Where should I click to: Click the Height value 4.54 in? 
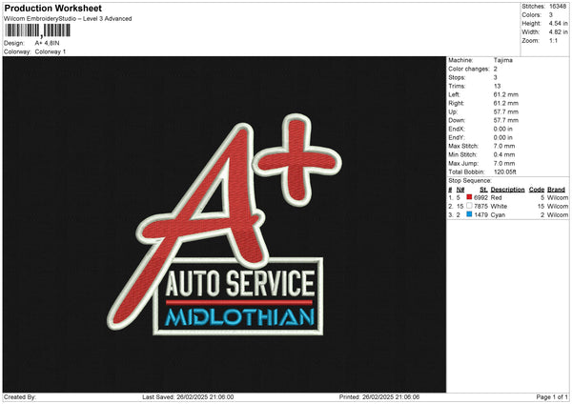558,23
